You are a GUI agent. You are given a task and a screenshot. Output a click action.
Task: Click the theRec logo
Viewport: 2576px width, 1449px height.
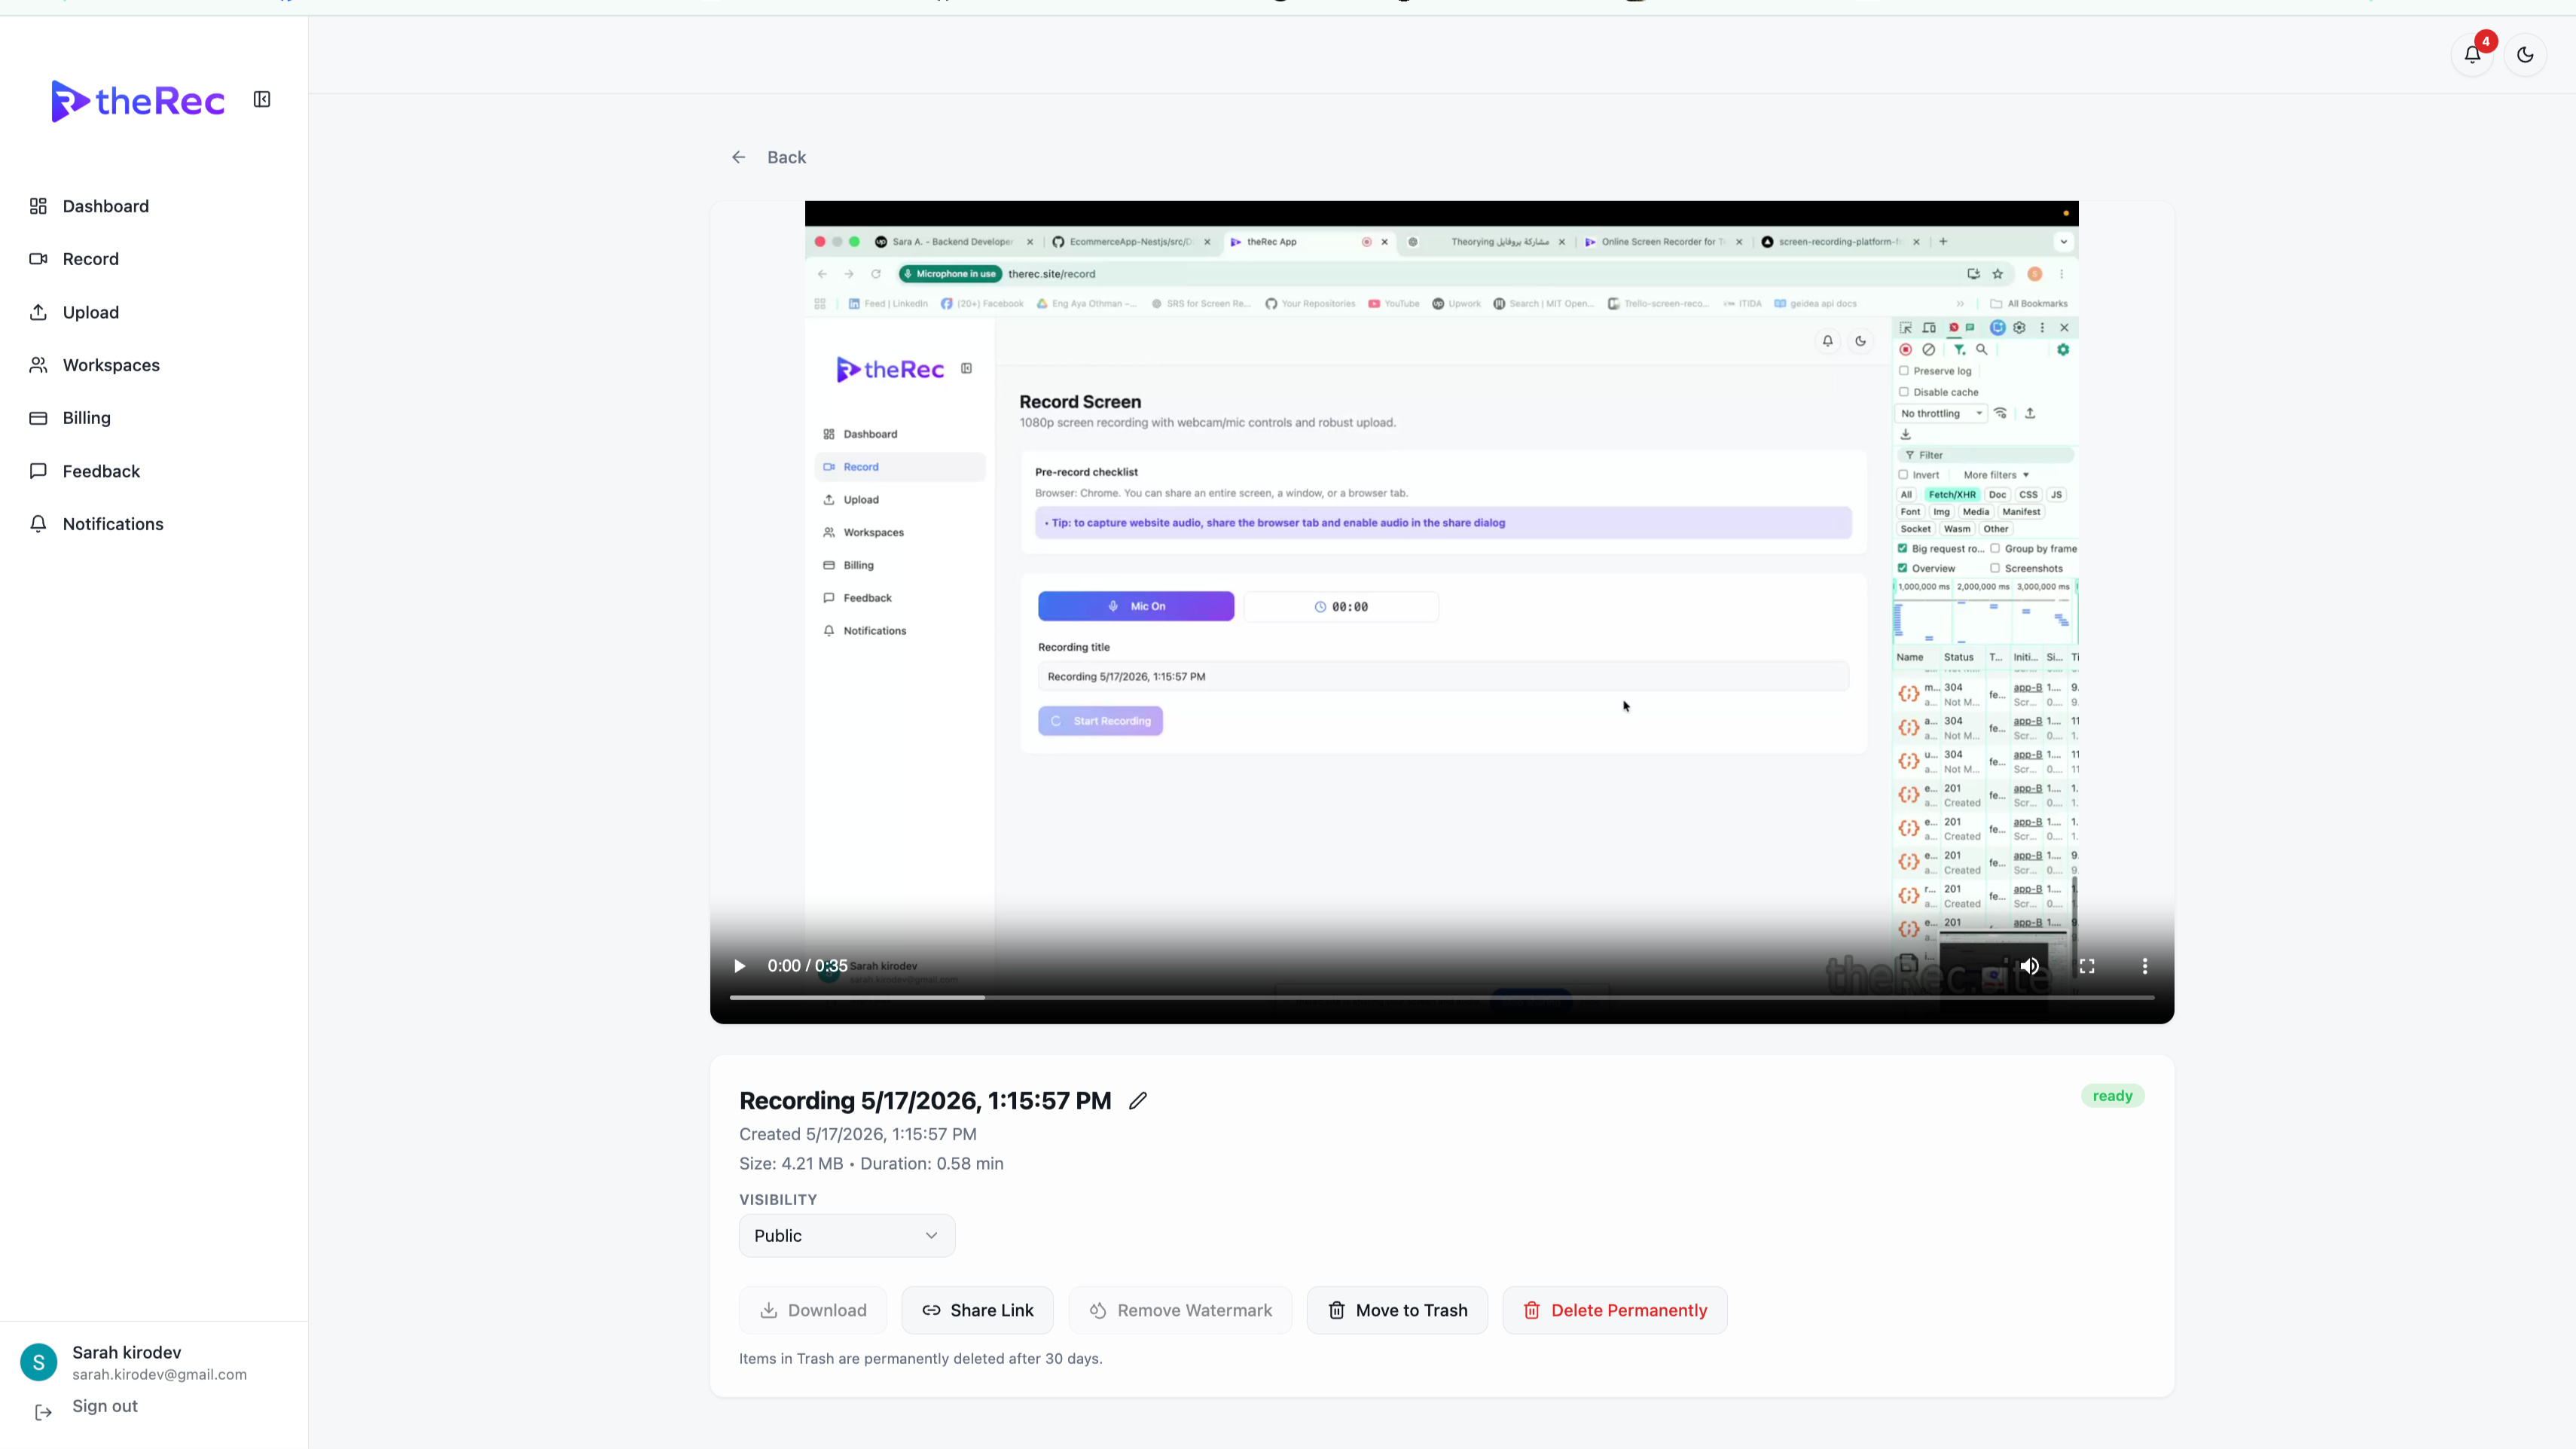[x=138, y=101]
